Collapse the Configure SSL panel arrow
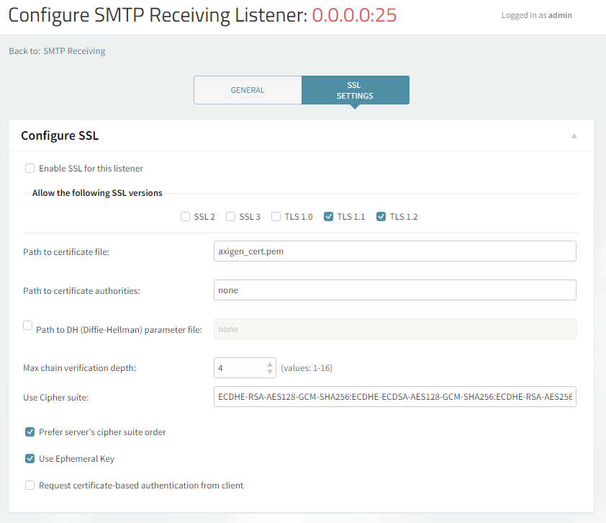The width and height of the screenshot is (606, 523). click(x=574, y=135)
